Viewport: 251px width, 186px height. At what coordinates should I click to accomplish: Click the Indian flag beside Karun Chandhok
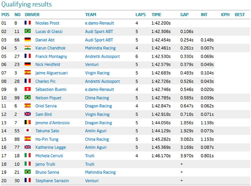click(27, 48)
